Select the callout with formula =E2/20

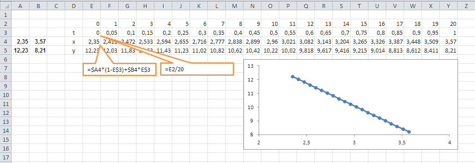[197, 69]
